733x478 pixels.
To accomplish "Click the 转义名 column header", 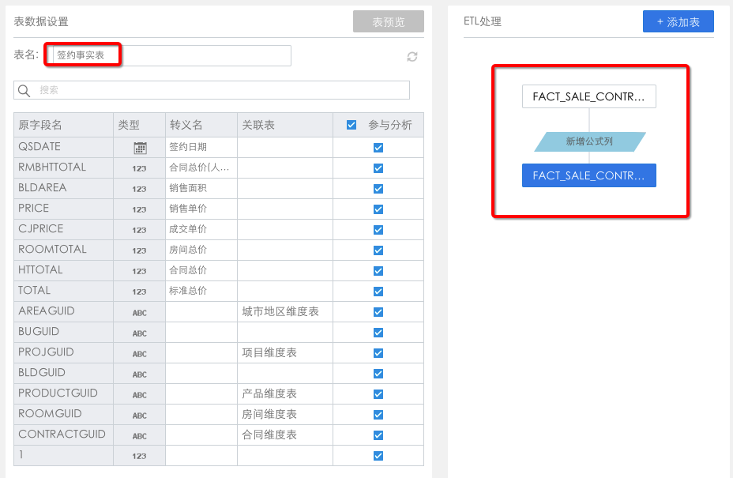I will (201, 125).
